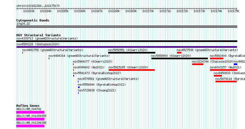This screenshot has height=129, width=245.
Task: Click the small blue mark under nsv4482758
Action: tap(23, 53)
